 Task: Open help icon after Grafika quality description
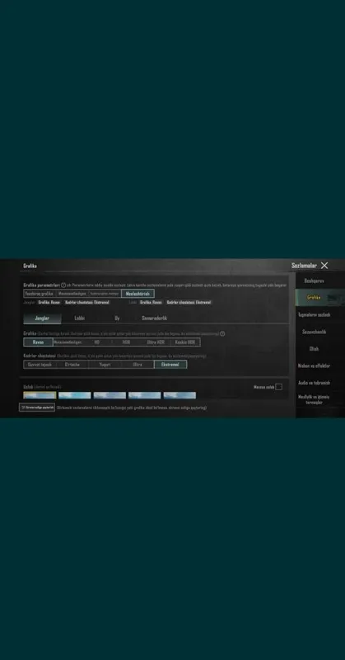(222, 333)
